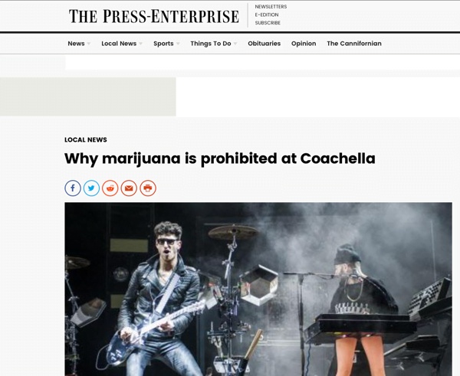Open the E-Edition link
The width and height of the screenshot is (460, 376).
coord(267,15)
